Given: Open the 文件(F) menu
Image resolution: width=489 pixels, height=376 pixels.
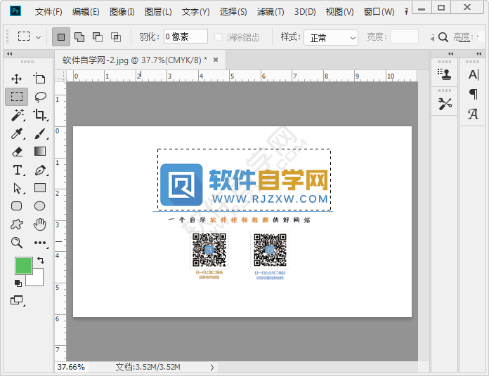Looking at the screenshot, I should [48, 12].
